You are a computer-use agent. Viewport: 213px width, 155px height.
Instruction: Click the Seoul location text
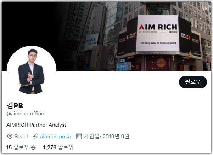[x=21, y=137]
